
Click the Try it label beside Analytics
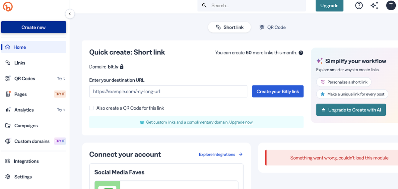tap(61, 110)
